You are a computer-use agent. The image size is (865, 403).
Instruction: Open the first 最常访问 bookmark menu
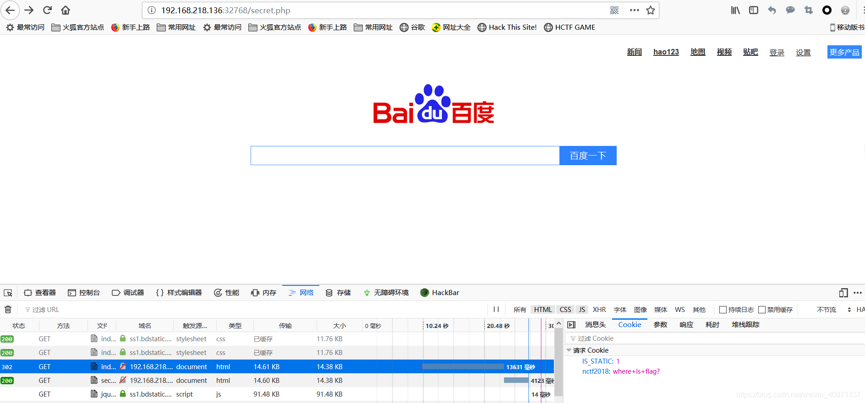click(25, 27)
